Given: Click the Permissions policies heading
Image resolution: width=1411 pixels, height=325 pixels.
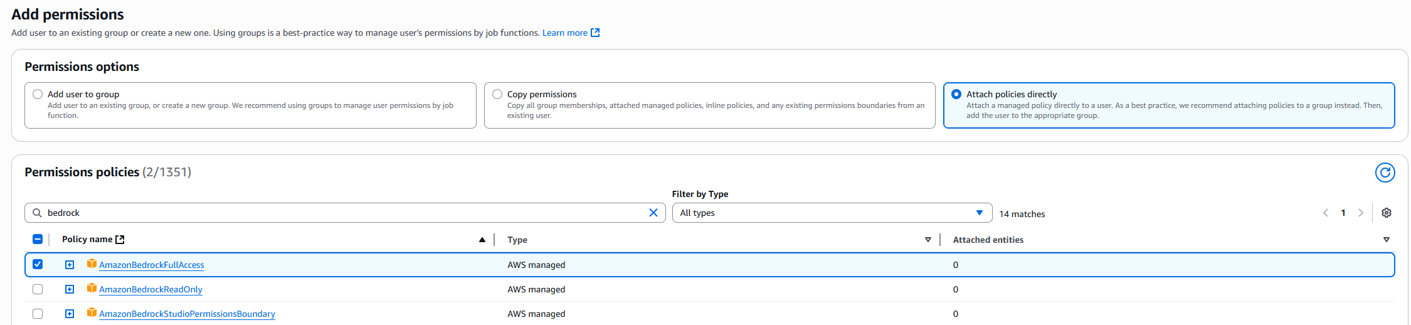Looking at the screenshot, I should pyautogui.click(x=82, y=172).
